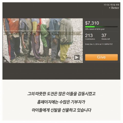Click the small URL strip above the title
The width and height of the screenshot is (123, 123).
[35, 31]
